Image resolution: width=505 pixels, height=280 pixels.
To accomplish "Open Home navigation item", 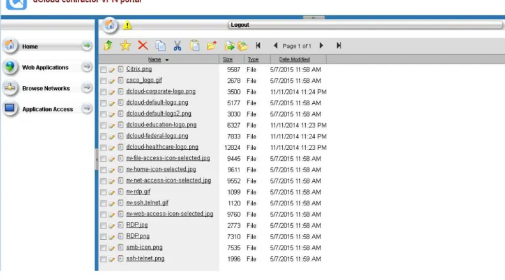I will pos(30,47).
